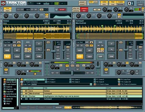Click the master speaker icon
This screenshot has width=145, height=112.
pyautogui.click(x=28, y=71)
